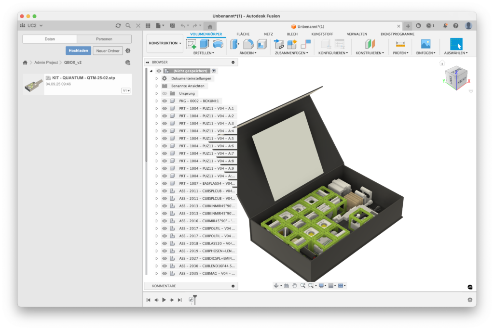The width and height of the screenshot is (494, 330).
Task: Select the Joint tool in ZUSAMMENFÜGEN
Action: [279, 44]
